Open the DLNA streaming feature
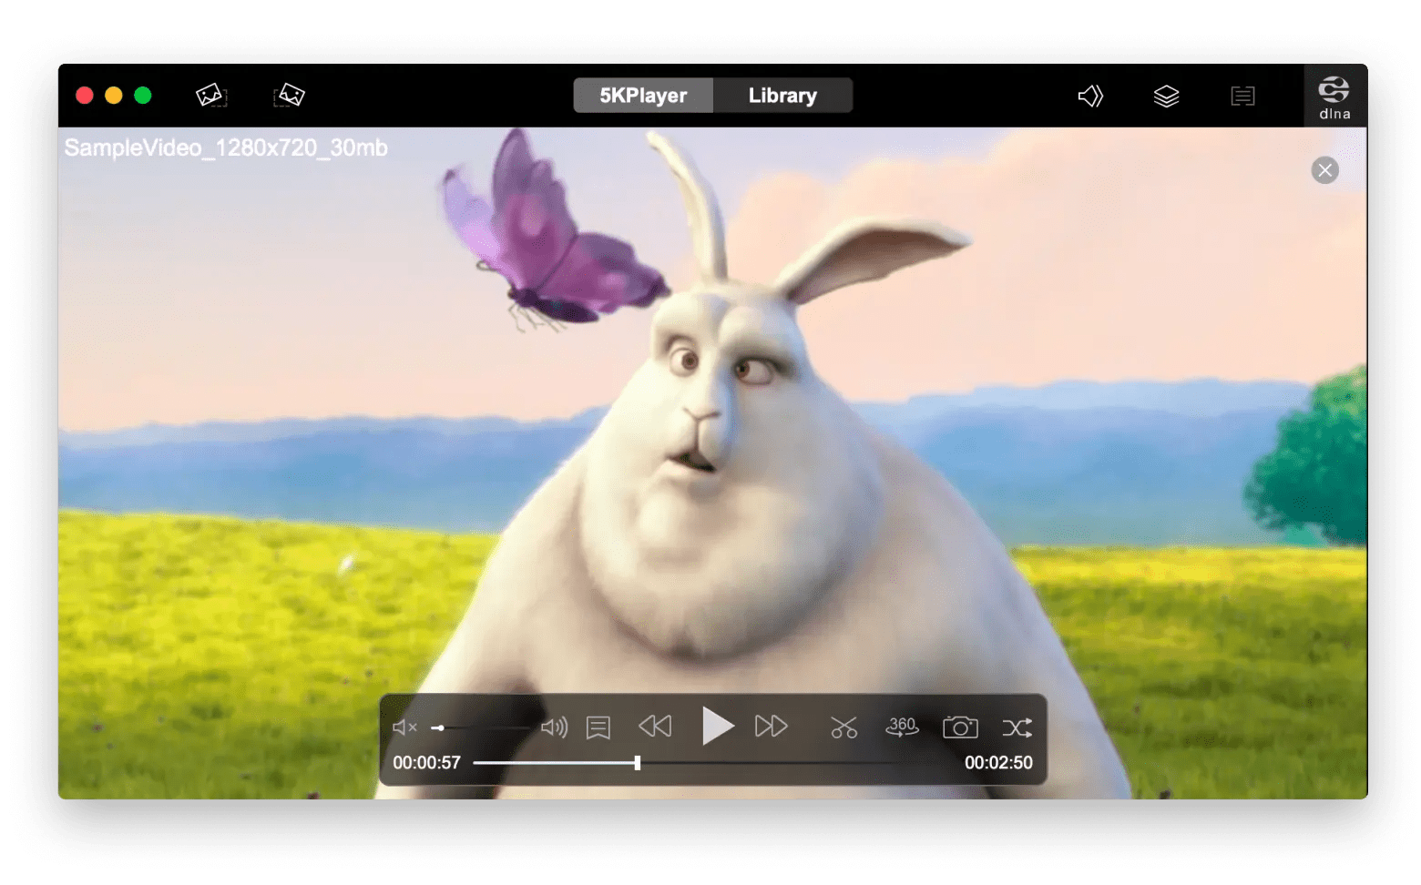 pyautogui.click(x=1334, y=95)
